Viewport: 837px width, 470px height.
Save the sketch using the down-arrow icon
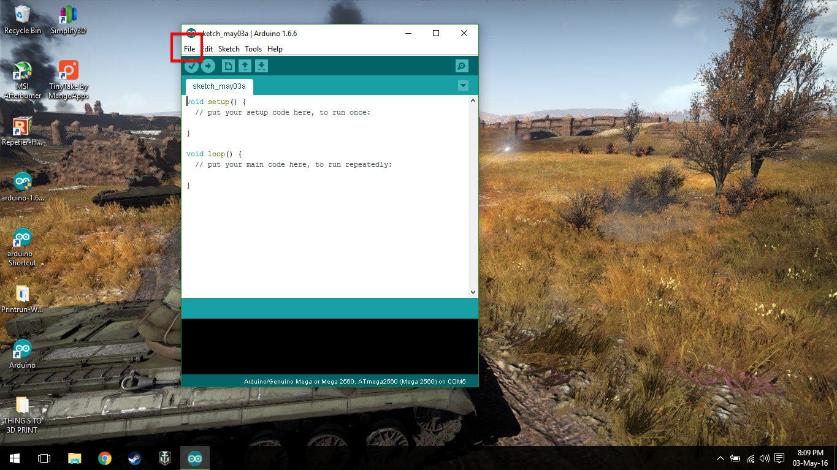tap(261, 66)
